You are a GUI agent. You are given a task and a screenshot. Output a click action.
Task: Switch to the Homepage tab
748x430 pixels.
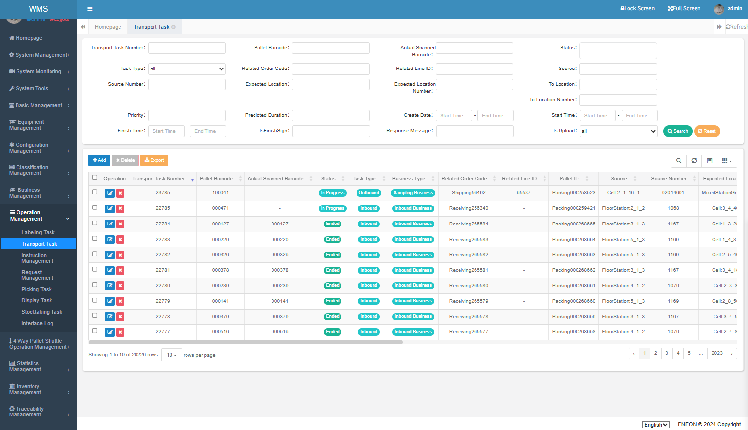pyautogui.click(x=108, y=27)
